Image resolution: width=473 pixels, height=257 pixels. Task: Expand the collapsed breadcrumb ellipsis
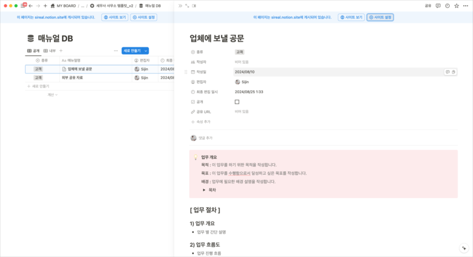coord(83,6)
